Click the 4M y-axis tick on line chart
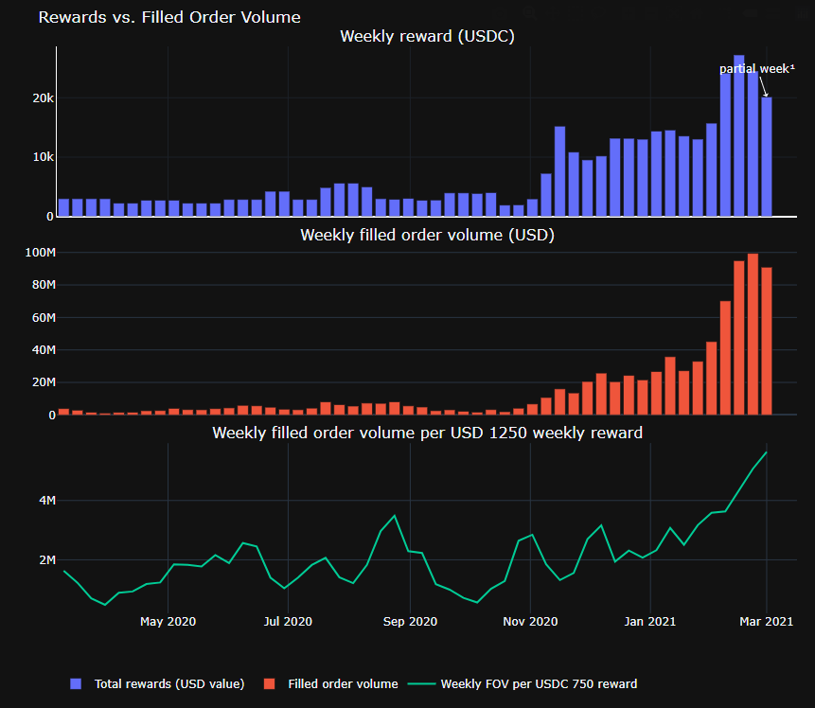 tap(45, 501)
